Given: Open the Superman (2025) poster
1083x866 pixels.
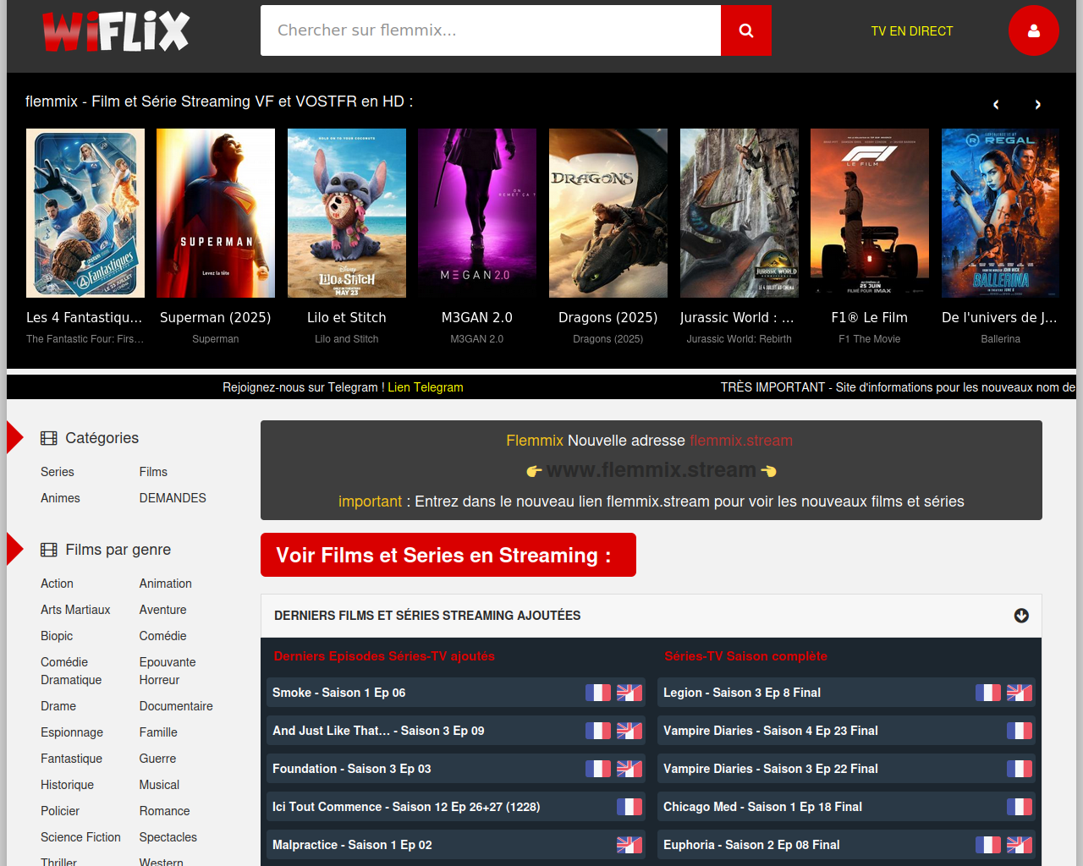Looking at the screenshot, I should pos(216,213).
